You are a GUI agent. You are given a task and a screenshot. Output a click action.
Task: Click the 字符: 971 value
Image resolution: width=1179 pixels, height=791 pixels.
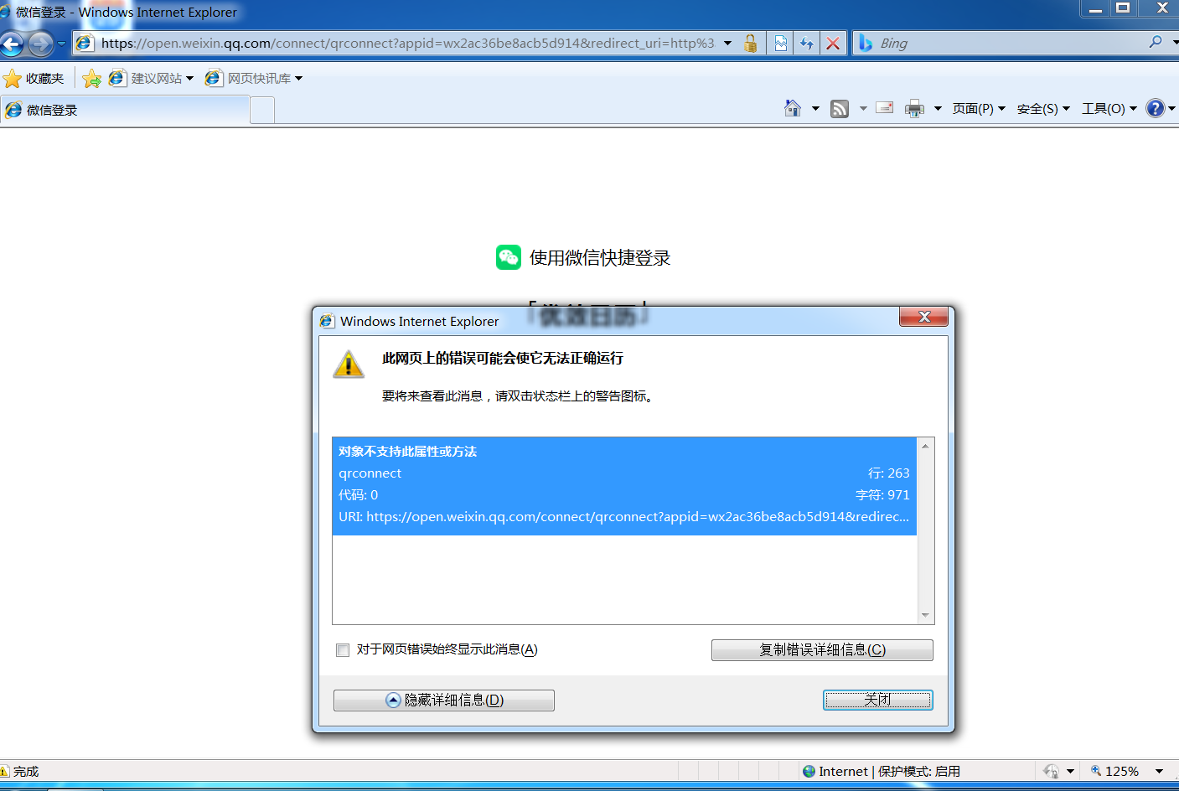(x=882, y=494)
